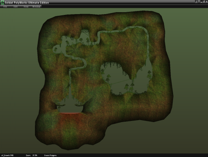Minimize the PolyWorks window
The image size is (208, 157).
click(201, 2)
